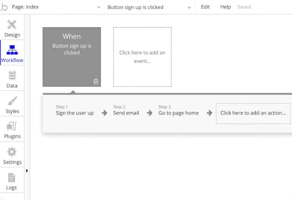The width and height of the screenshot is (292, 200).
Task: Open the Design tab icon
Action: coord(12,25)
